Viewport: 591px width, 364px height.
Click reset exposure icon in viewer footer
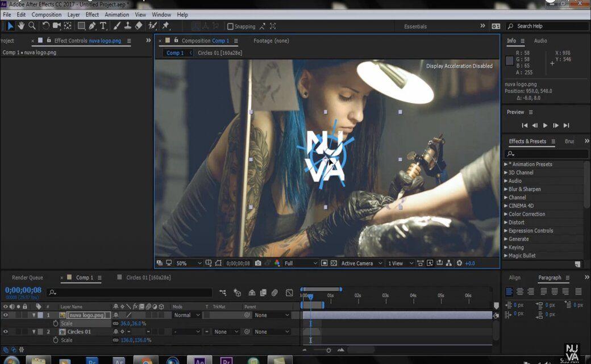pos(459,263)
